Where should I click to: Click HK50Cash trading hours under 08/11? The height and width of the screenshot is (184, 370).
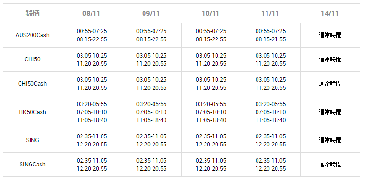tap(92, 112)
